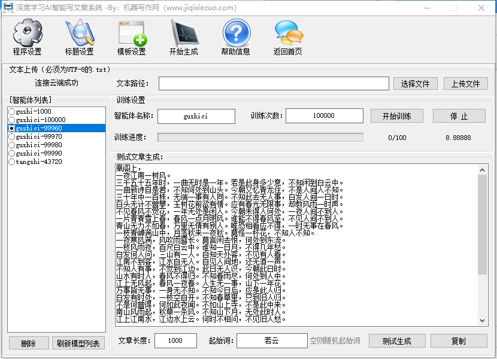Screen dimensions: 497x359
Task: Choose the tangshi-43720 radio button
Action: tap(11, 162)
